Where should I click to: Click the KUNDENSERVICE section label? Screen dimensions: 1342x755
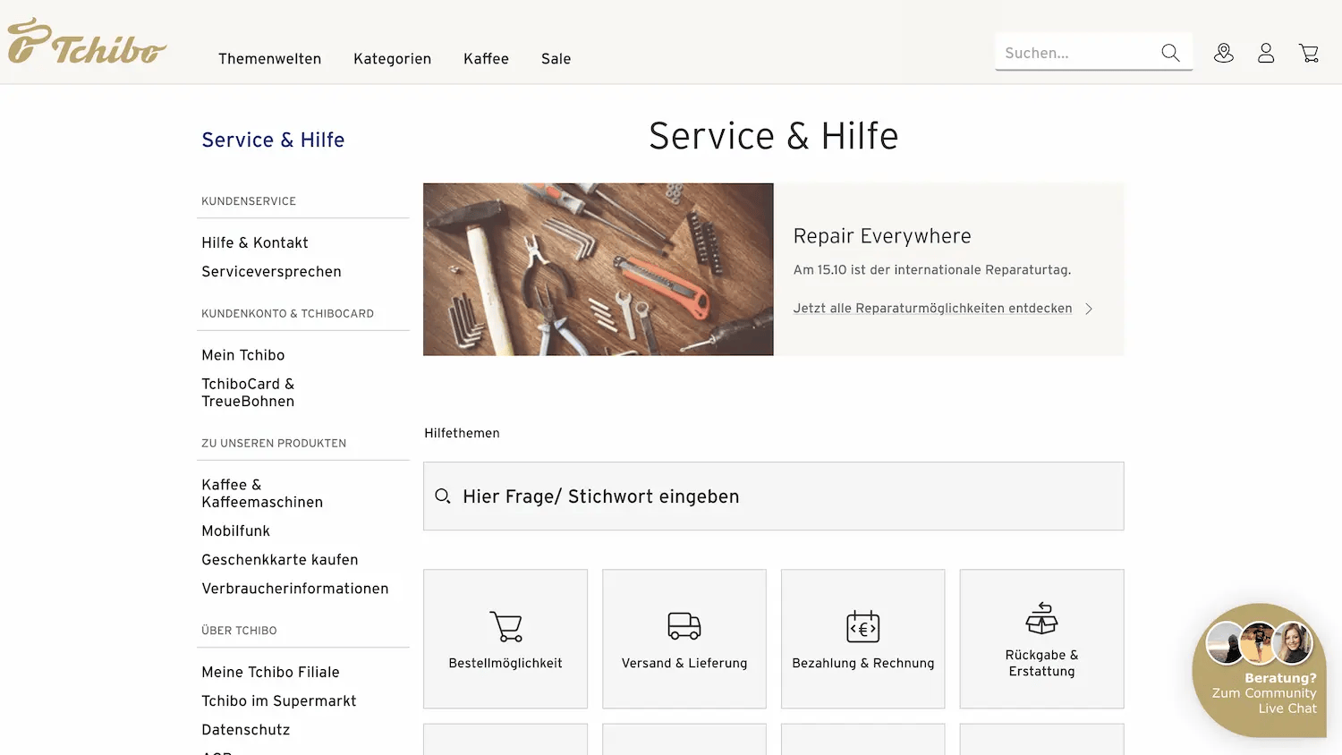click(x=249, y=201)
